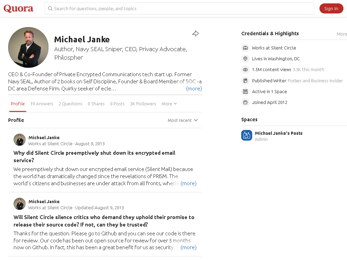This screenshot has height=260, width=347.
Task: Click the calendar icon by Joined April 2012
Action: pos(245,102)
